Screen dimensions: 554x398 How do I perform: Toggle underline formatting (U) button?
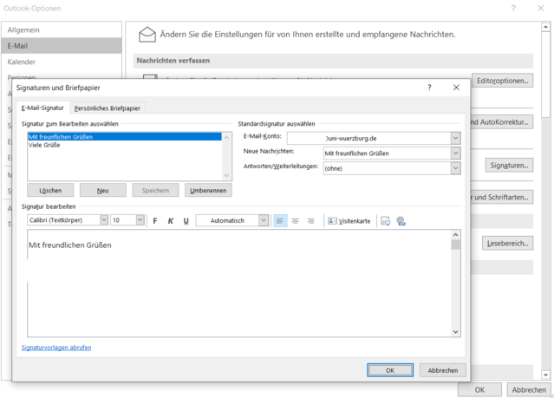point(186,221)
